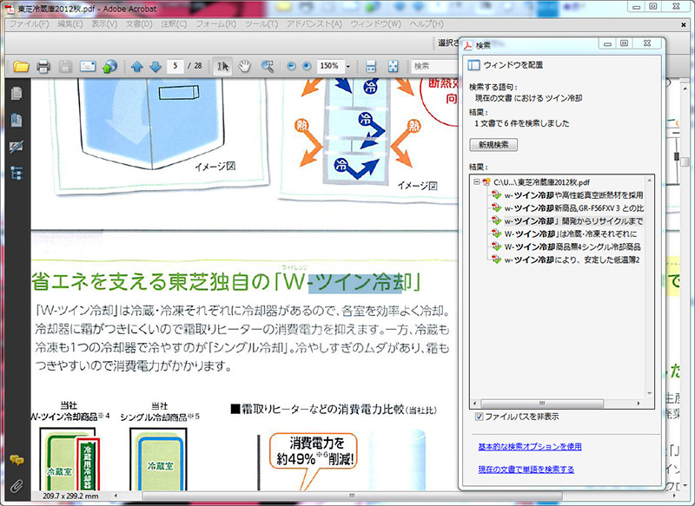This screenshot has height=506, width=695.
Task: Open the アドバンスト menu
Action: click(317, 23)
